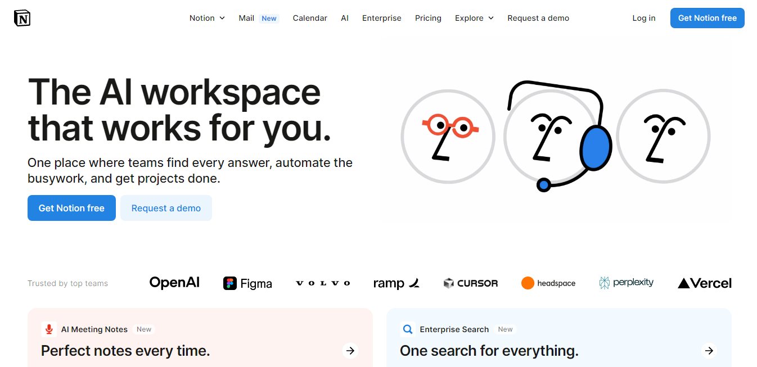Expand the Notion dropdown menu
The height and width of the screenshot is (367, 757).
[207, 18]
